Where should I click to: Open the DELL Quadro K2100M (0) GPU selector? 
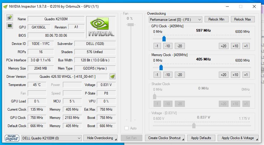[x=51, y=138]
